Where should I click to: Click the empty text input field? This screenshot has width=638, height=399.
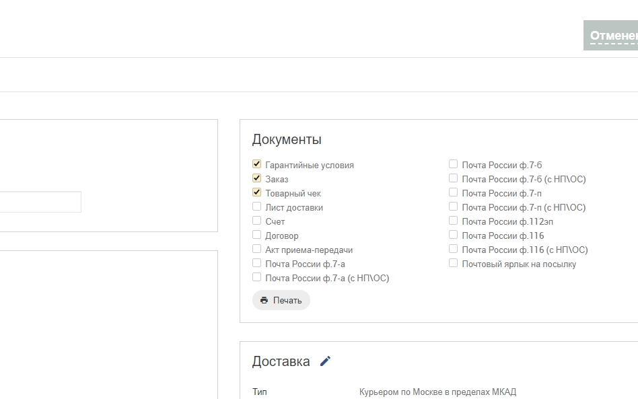pyautogui.click(x=40, y=202)
